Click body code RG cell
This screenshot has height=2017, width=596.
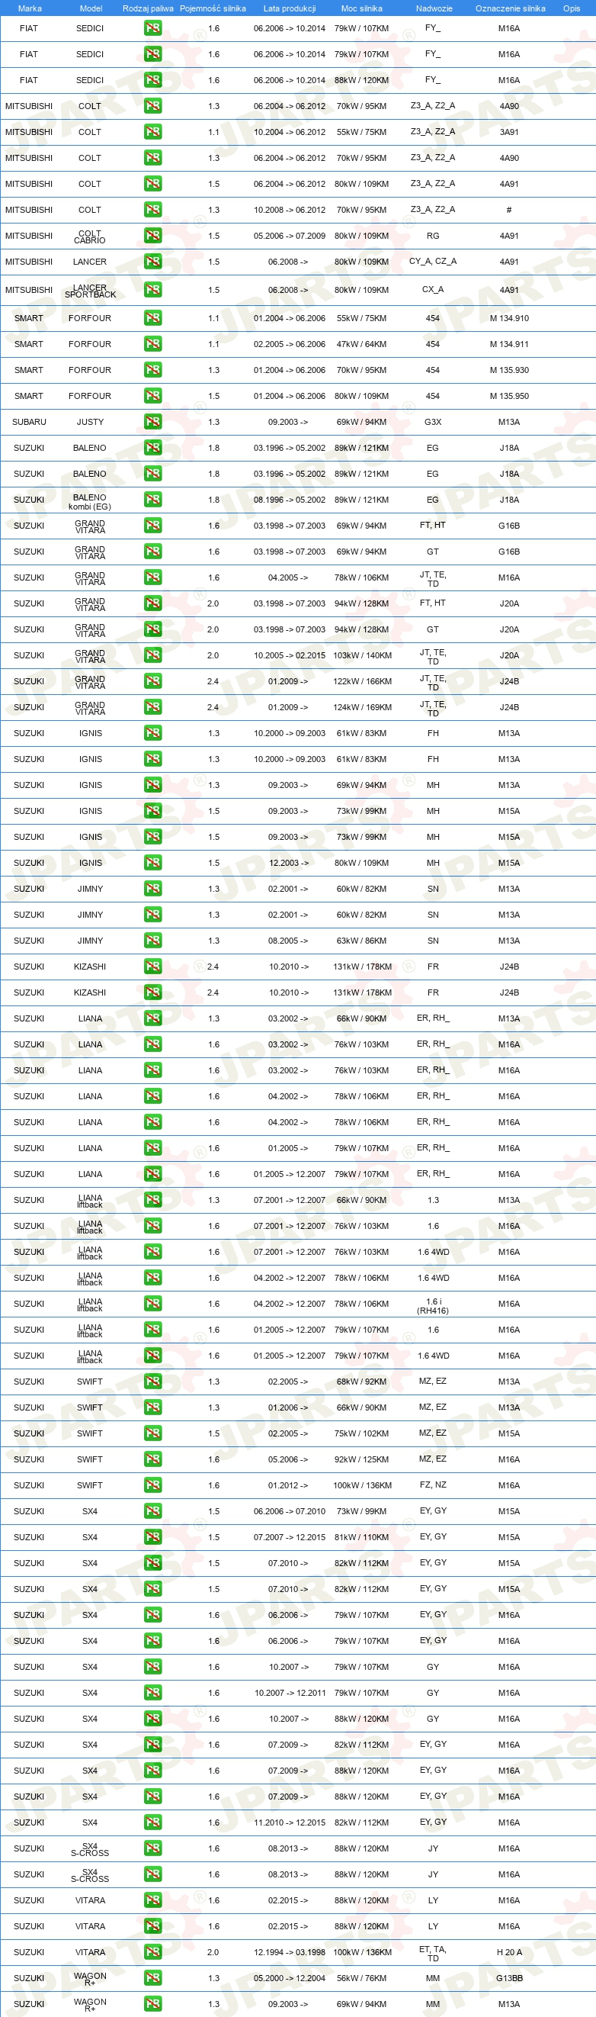(x=433, y=236)
